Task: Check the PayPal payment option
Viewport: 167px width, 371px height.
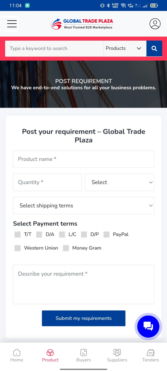Action: [x=107, y=235]
